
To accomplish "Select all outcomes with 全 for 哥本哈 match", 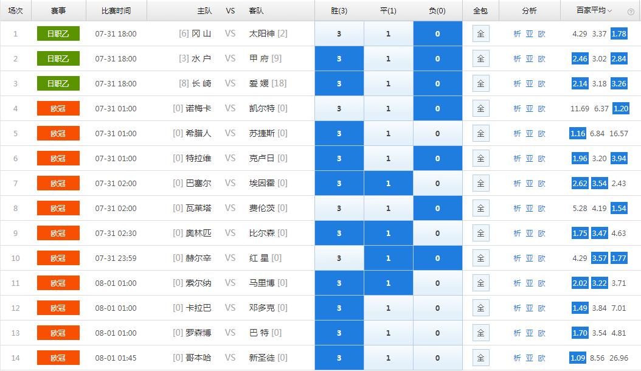I will coord(480,358).
